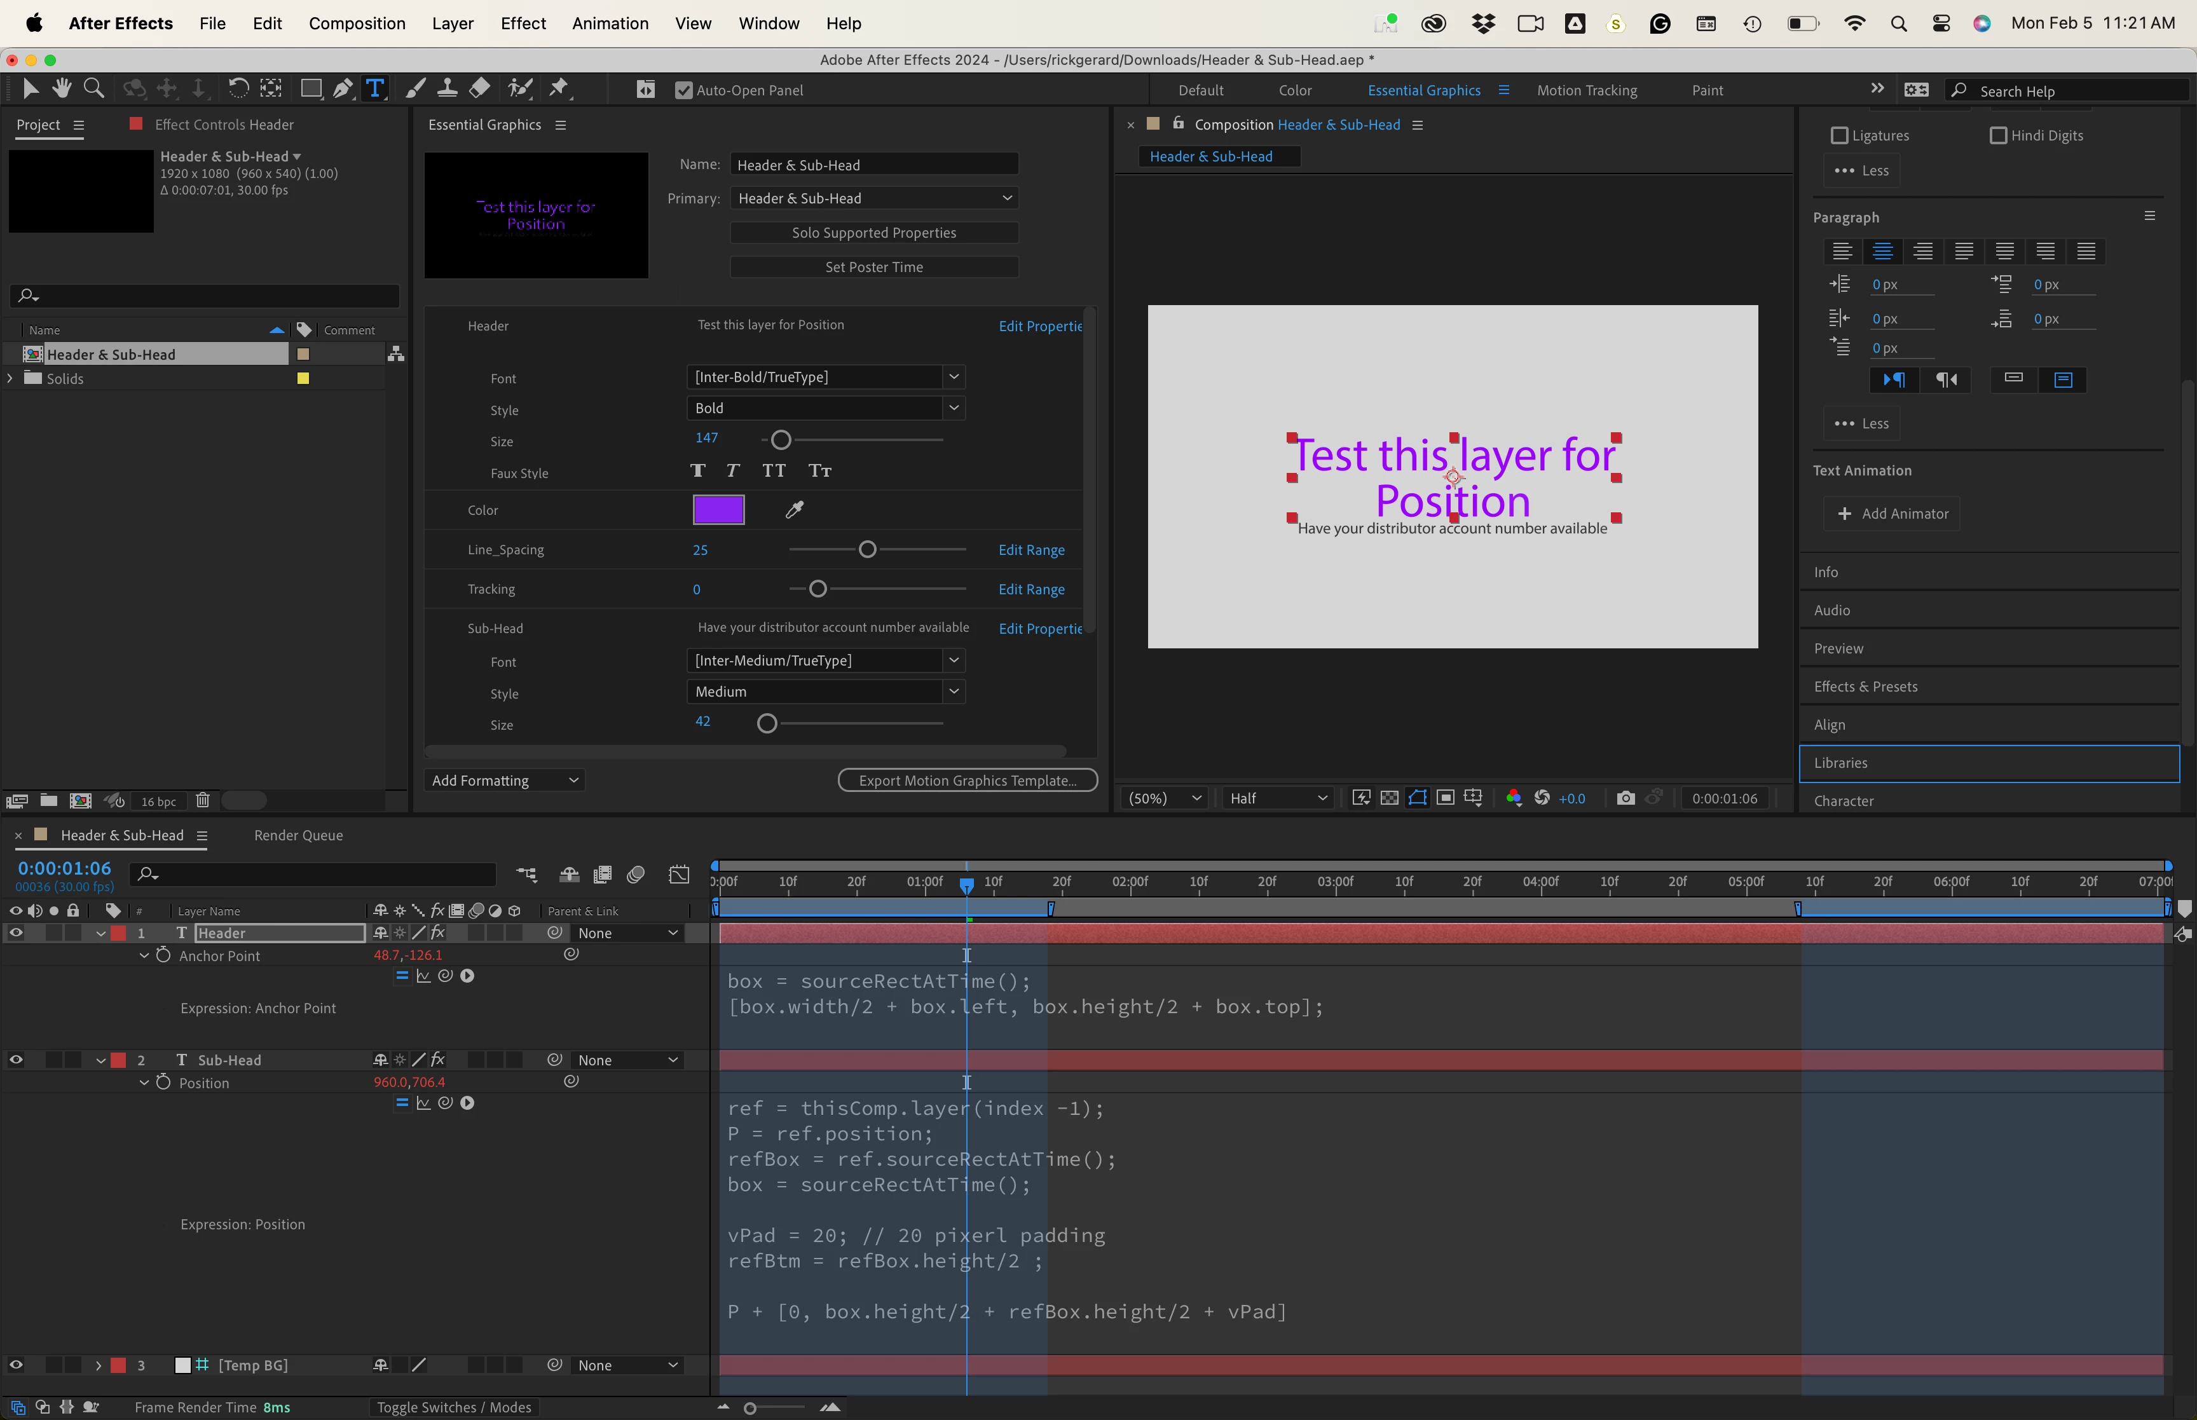The image size is (2197, 1420).
Task: Hide the Sub-Head layer eye icon
Action: pos(16,1060)
